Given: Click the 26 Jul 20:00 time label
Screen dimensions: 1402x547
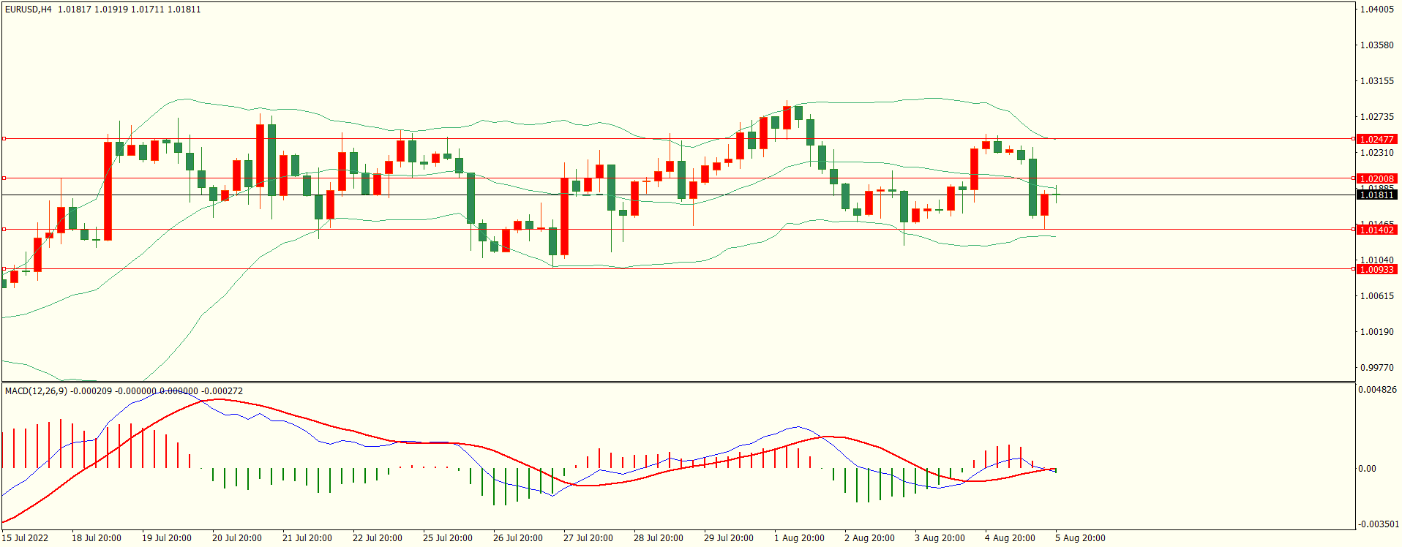Looking at the screenshot, I should [518, 538].
